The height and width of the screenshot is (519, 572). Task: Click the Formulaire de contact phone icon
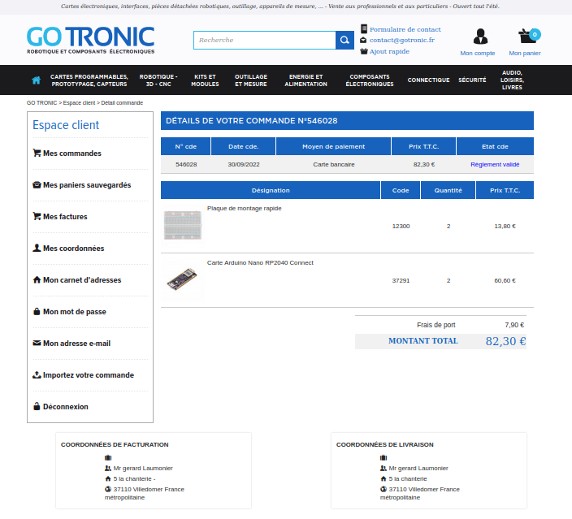tap(364, 28)
